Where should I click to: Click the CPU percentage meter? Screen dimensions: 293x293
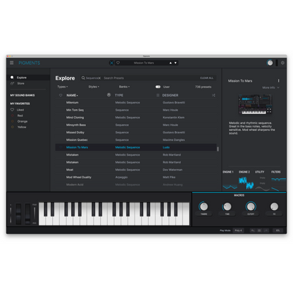point(278,230)
